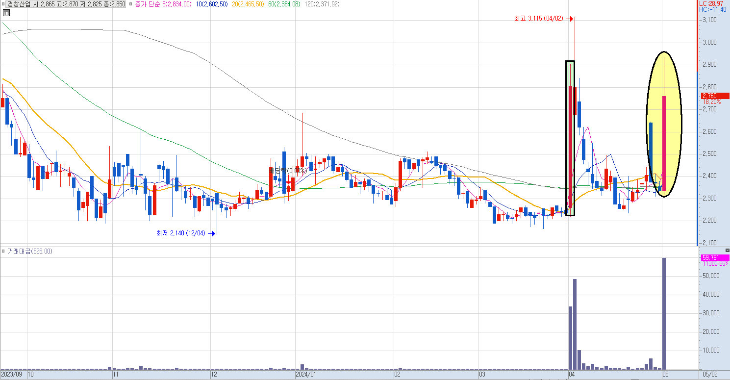
Task: Click the 2,600 price axis label
Action: point(710,132)
